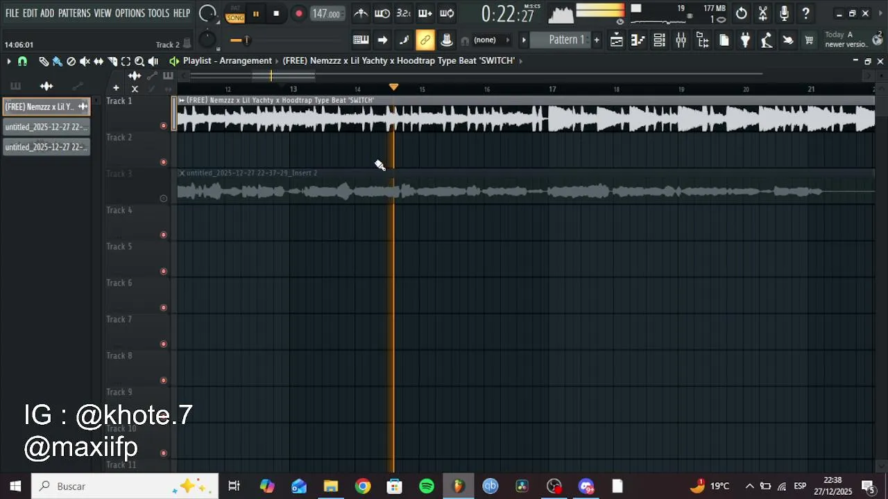Open the FILE menu
Image resolution: width=888 pixels, height=499 pixels.
12,13
